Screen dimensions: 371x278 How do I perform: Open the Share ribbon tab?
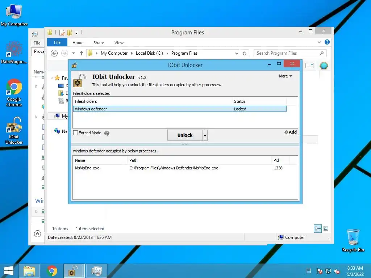click(x=99, y=43)
